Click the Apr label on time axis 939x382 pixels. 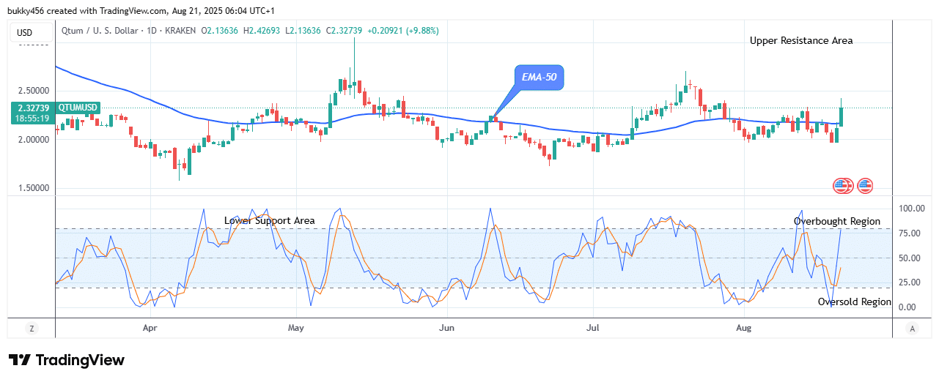(150, 329)
